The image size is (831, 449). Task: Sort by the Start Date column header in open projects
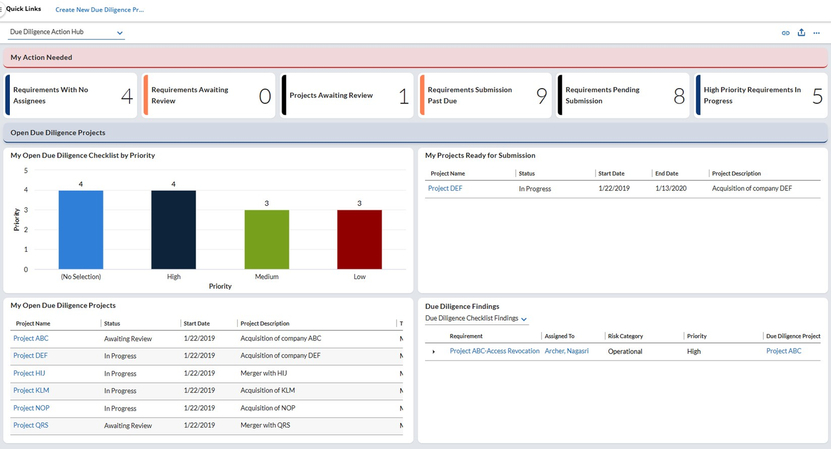[x=197, y=323]
